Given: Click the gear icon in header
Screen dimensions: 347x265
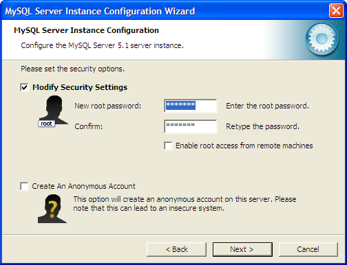Looking at the screenshot, I should pos(322,39).
